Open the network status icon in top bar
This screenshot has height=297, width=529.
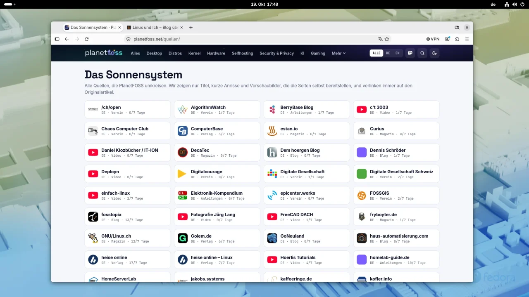[507, 4]
